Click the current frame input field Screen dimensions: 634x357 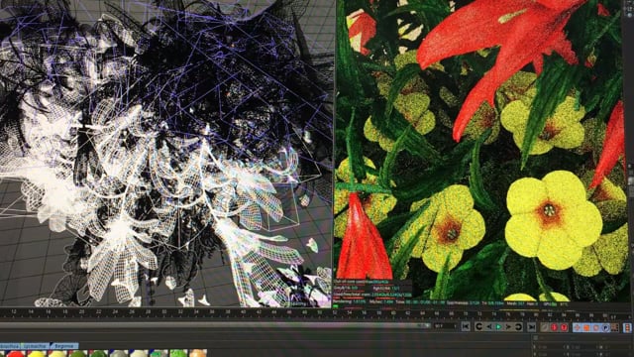click(x=446, y=326)
